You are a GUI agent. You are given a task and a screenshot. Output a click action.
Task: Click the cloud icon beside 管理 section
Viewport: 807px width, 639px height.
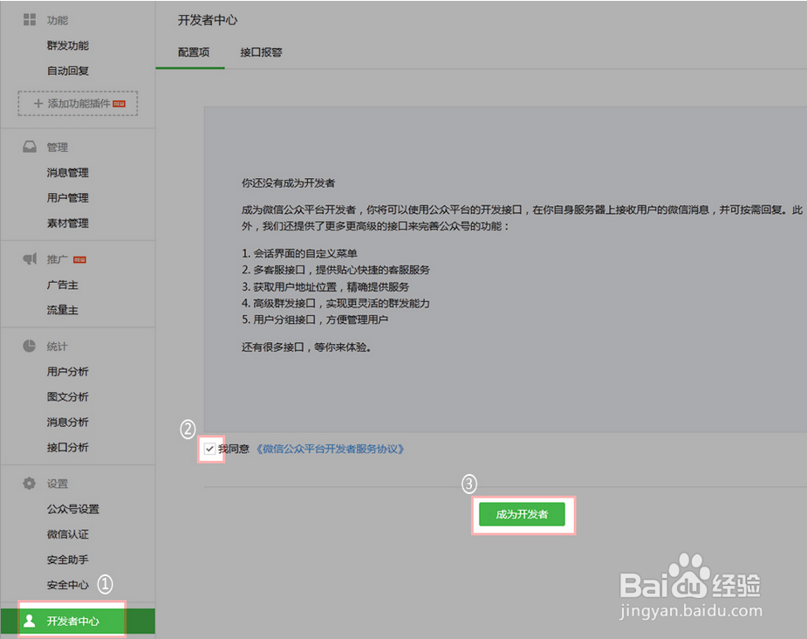pyautogui.click(x=29, y=147)
